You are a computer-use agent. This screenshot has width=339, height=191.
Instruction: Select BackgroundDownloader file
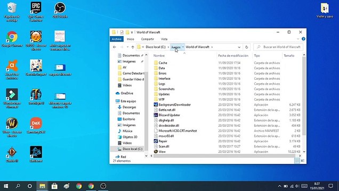coord(174,105)
